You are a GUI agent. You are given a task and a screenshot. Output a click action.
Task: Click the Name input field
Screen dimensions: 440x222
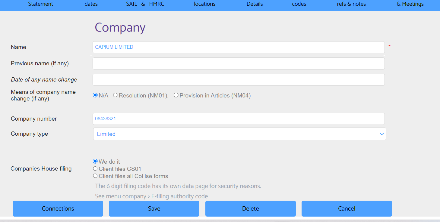tap(239, 47)
